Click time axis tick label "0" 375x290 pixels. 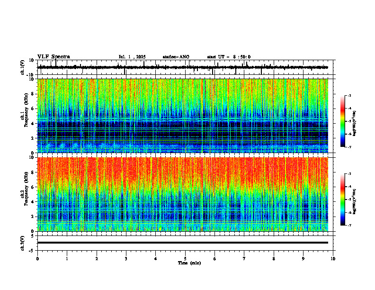(37, 259)
